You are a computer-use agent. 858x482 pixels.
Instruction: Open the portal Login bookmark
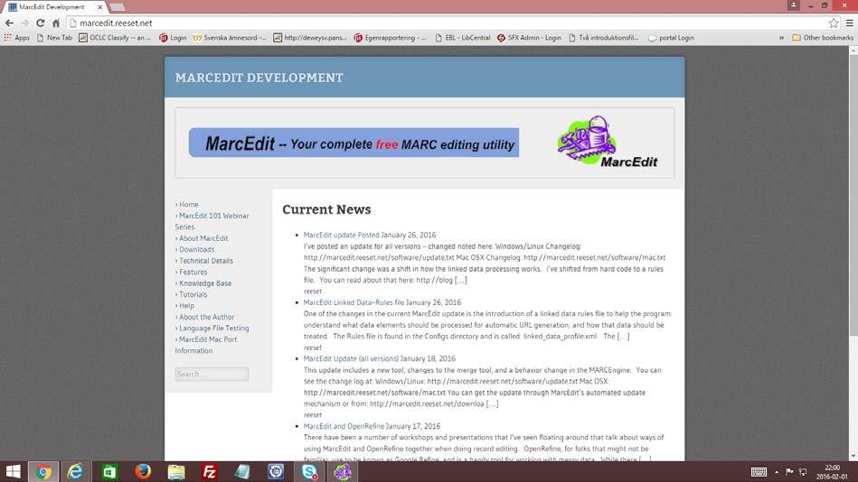click(x=671, y=38)
